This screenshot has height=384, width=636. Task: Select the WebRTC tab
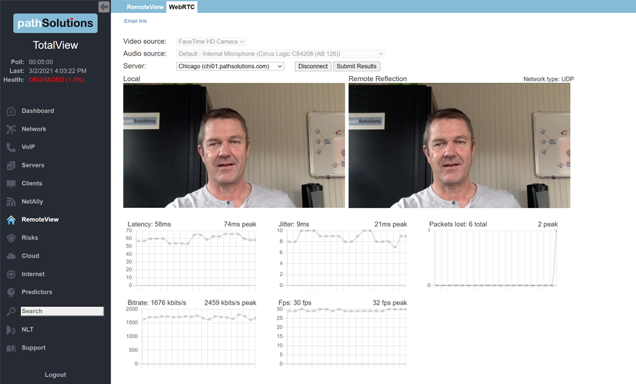point(182,7)
